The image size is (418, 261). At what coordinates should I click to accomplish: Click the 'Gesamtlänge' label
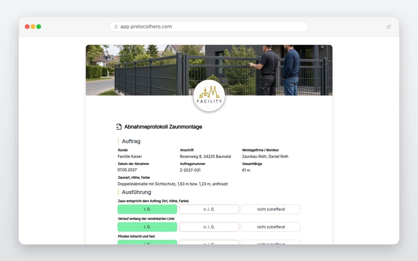click(x=252, y=164)
